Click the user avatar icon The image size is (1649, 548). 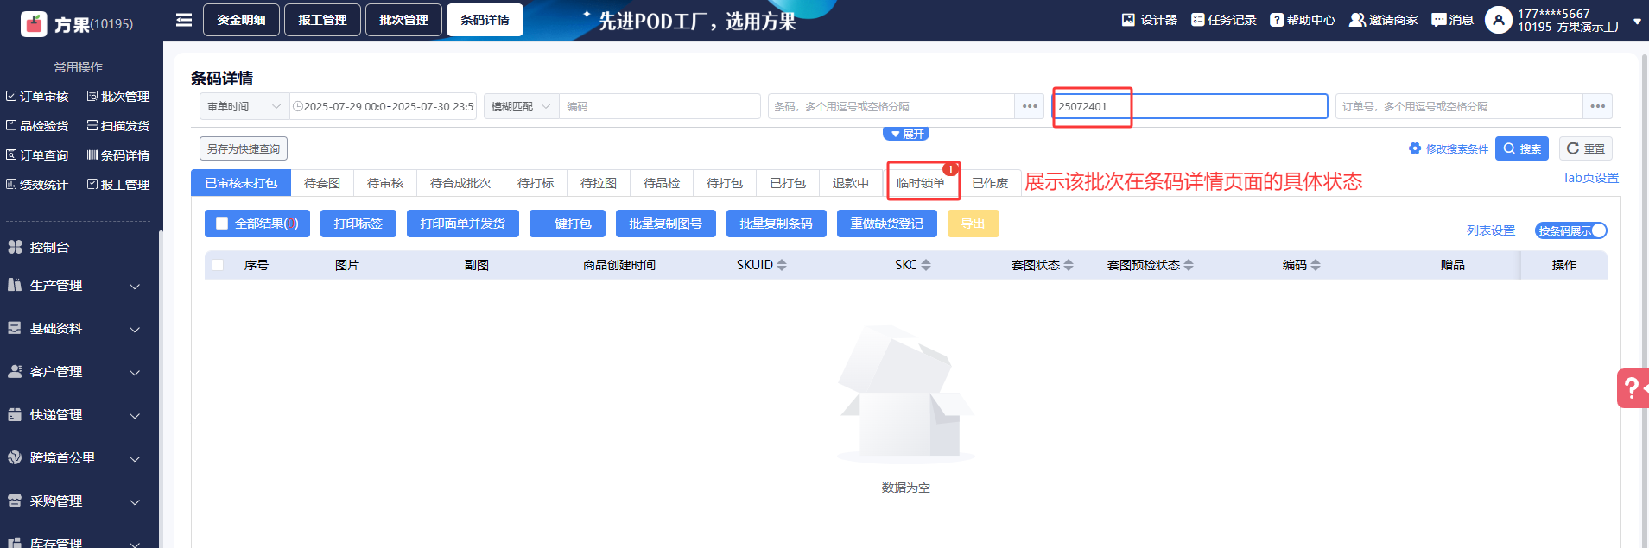(x=1499, y=20)
